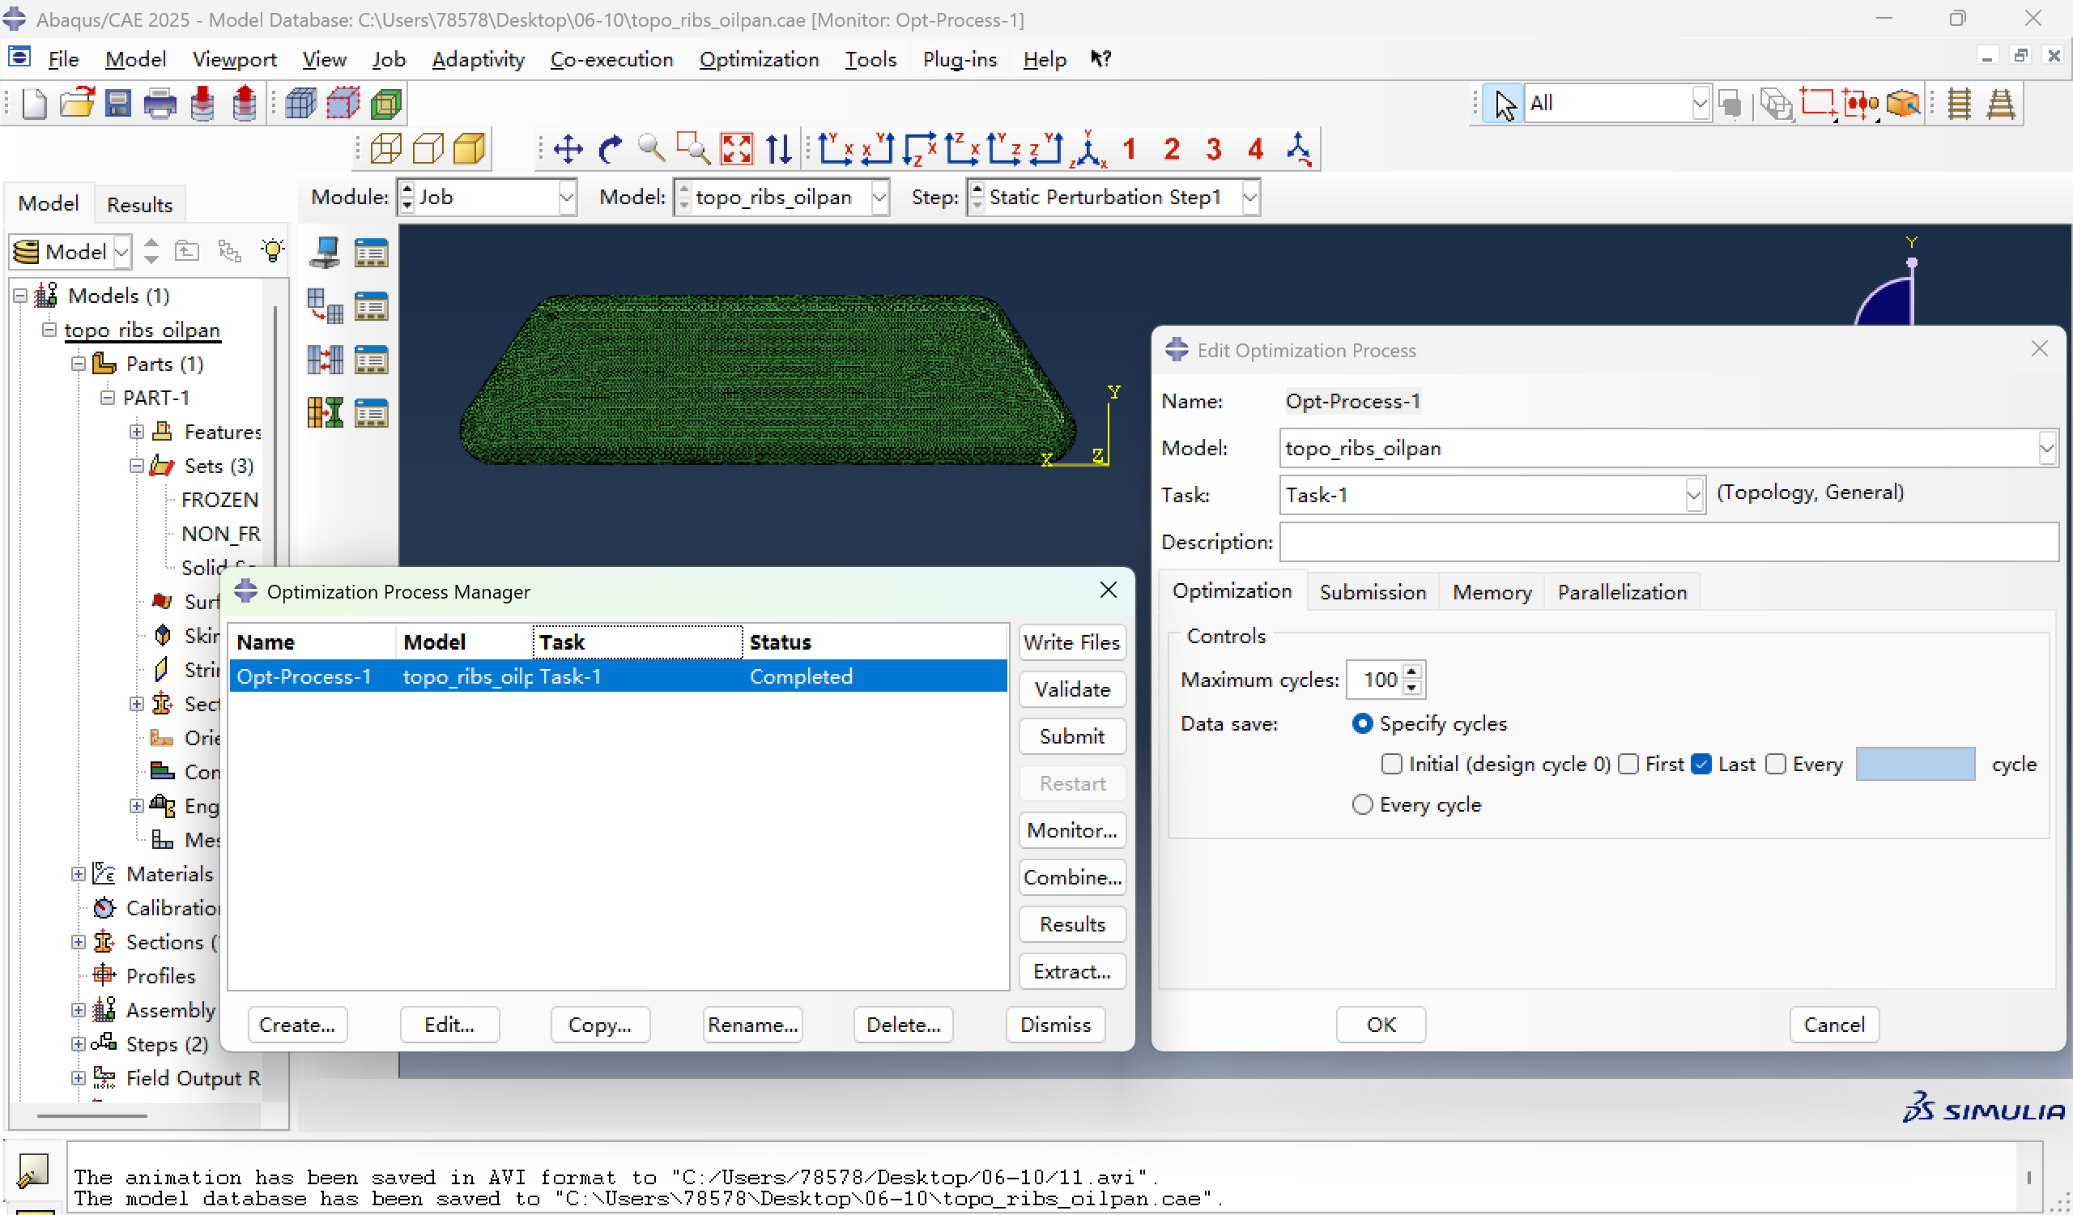
Task: Select the Rotate View tool
Action: tap(610, 150)
